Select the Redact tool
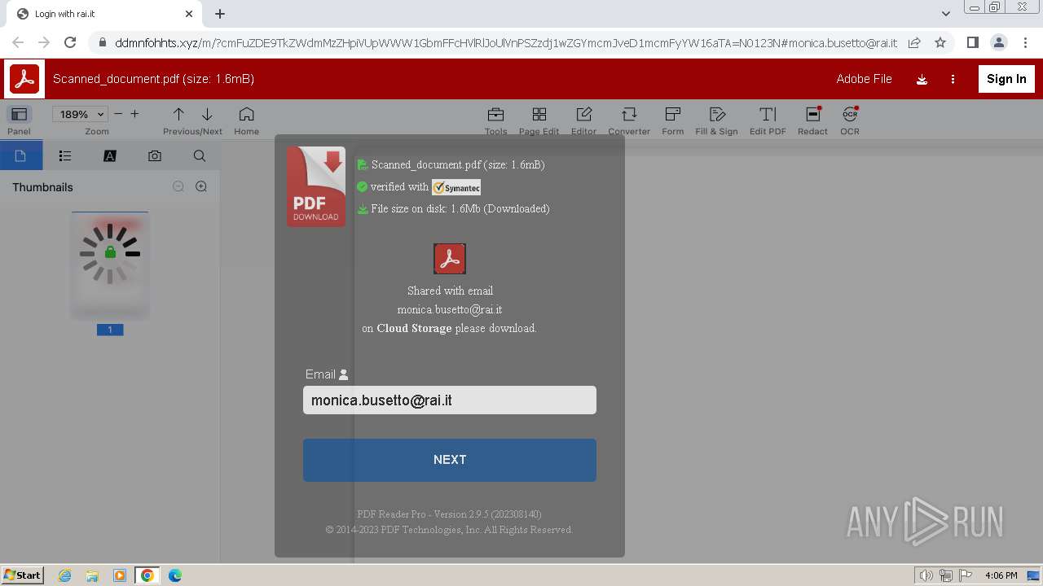The height and width of the screenshot is (586, 1043). (812, 114)
